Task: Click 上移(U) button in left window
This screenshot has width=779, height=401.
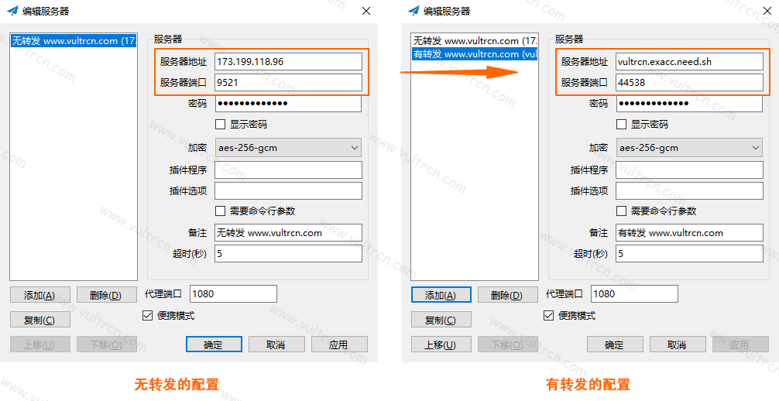Action: click(x=39, y=344)
